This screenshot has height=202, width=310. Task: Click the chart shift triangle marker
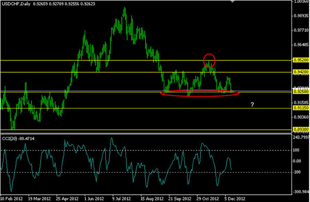point(233,1)
